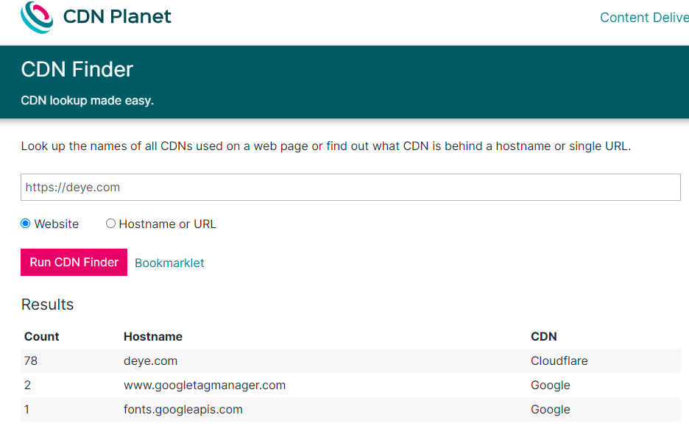The height and width of the screenshot is (437, 689).
Task: Select the fonts.googleapis.com hostname cell
Action: [183, 410]
